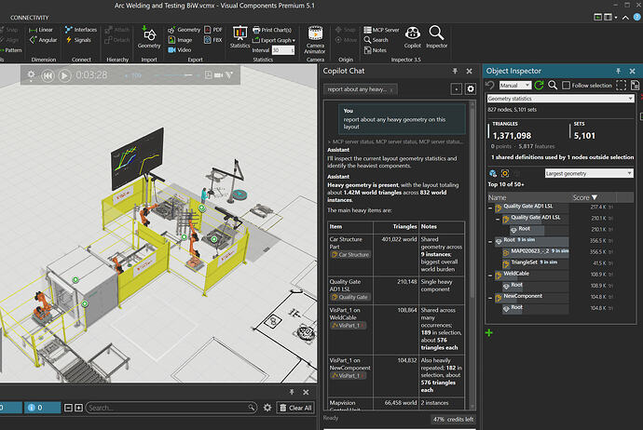The image size is (643, 430).
Task: Collapse all output panel messages
Action: click(x=68, y=408)
